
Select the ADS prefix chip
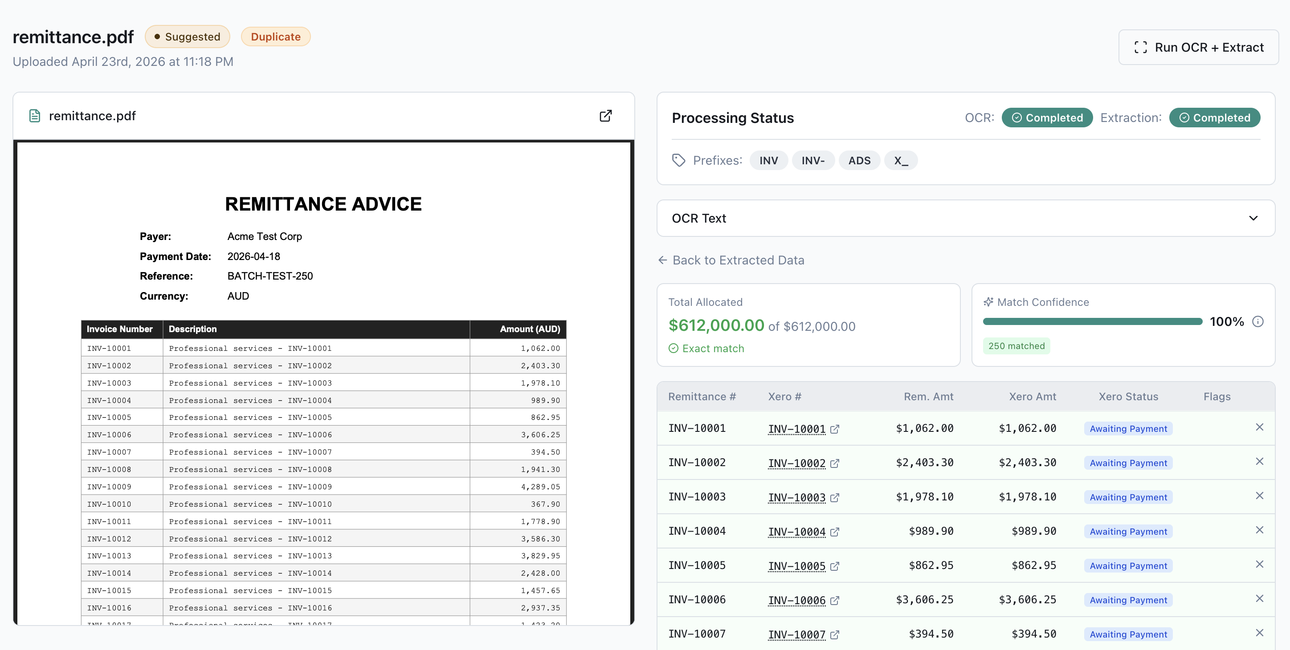tap(859, 161)
